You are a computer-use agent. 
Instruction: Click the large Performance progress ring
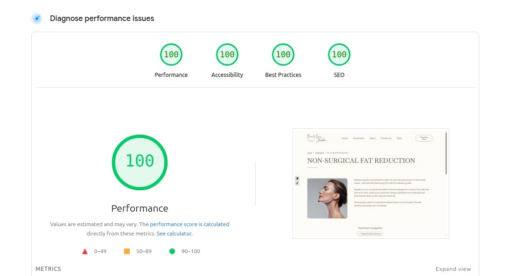coord(140,162)
